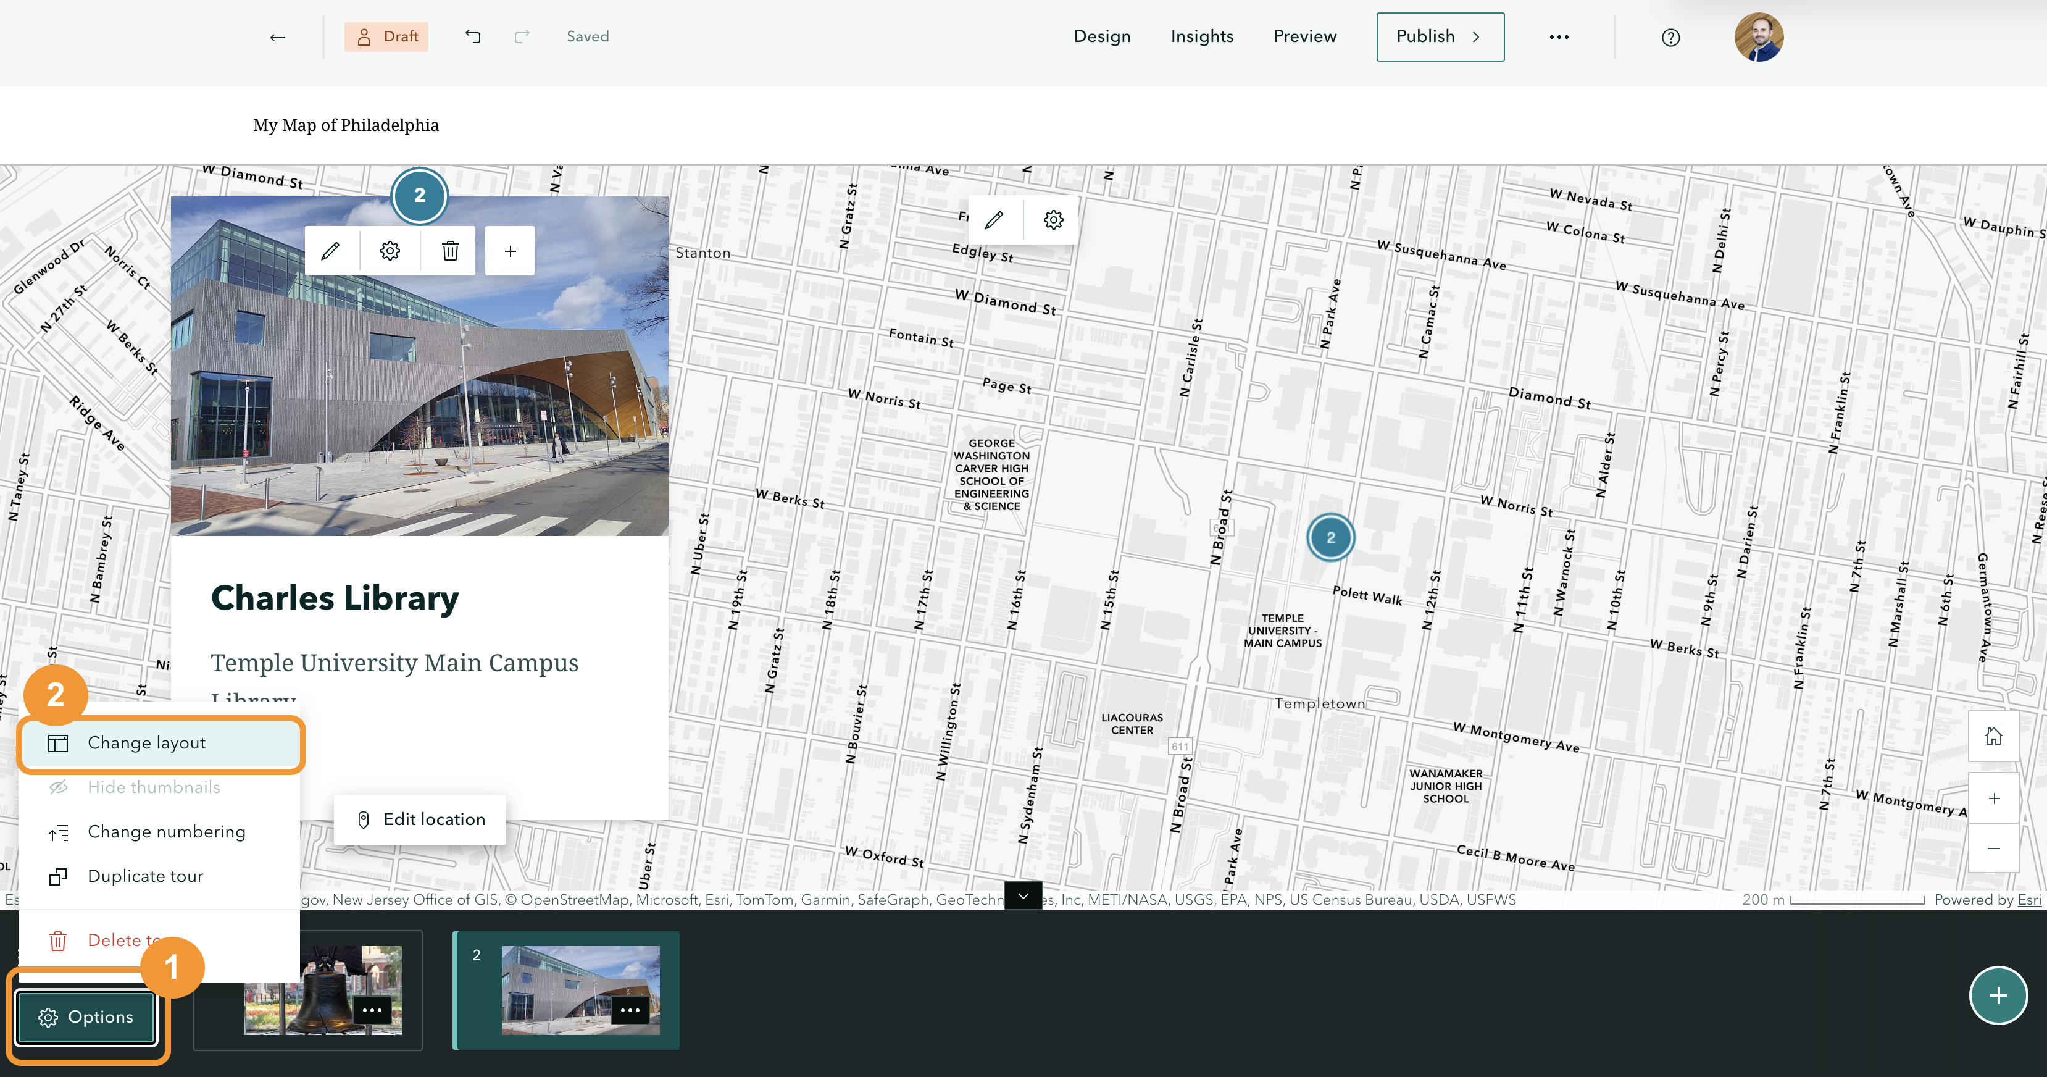The width and height of the screenshot is (2047, 1077).
Task: Redo the last undone change
Action: coord(522,36)
